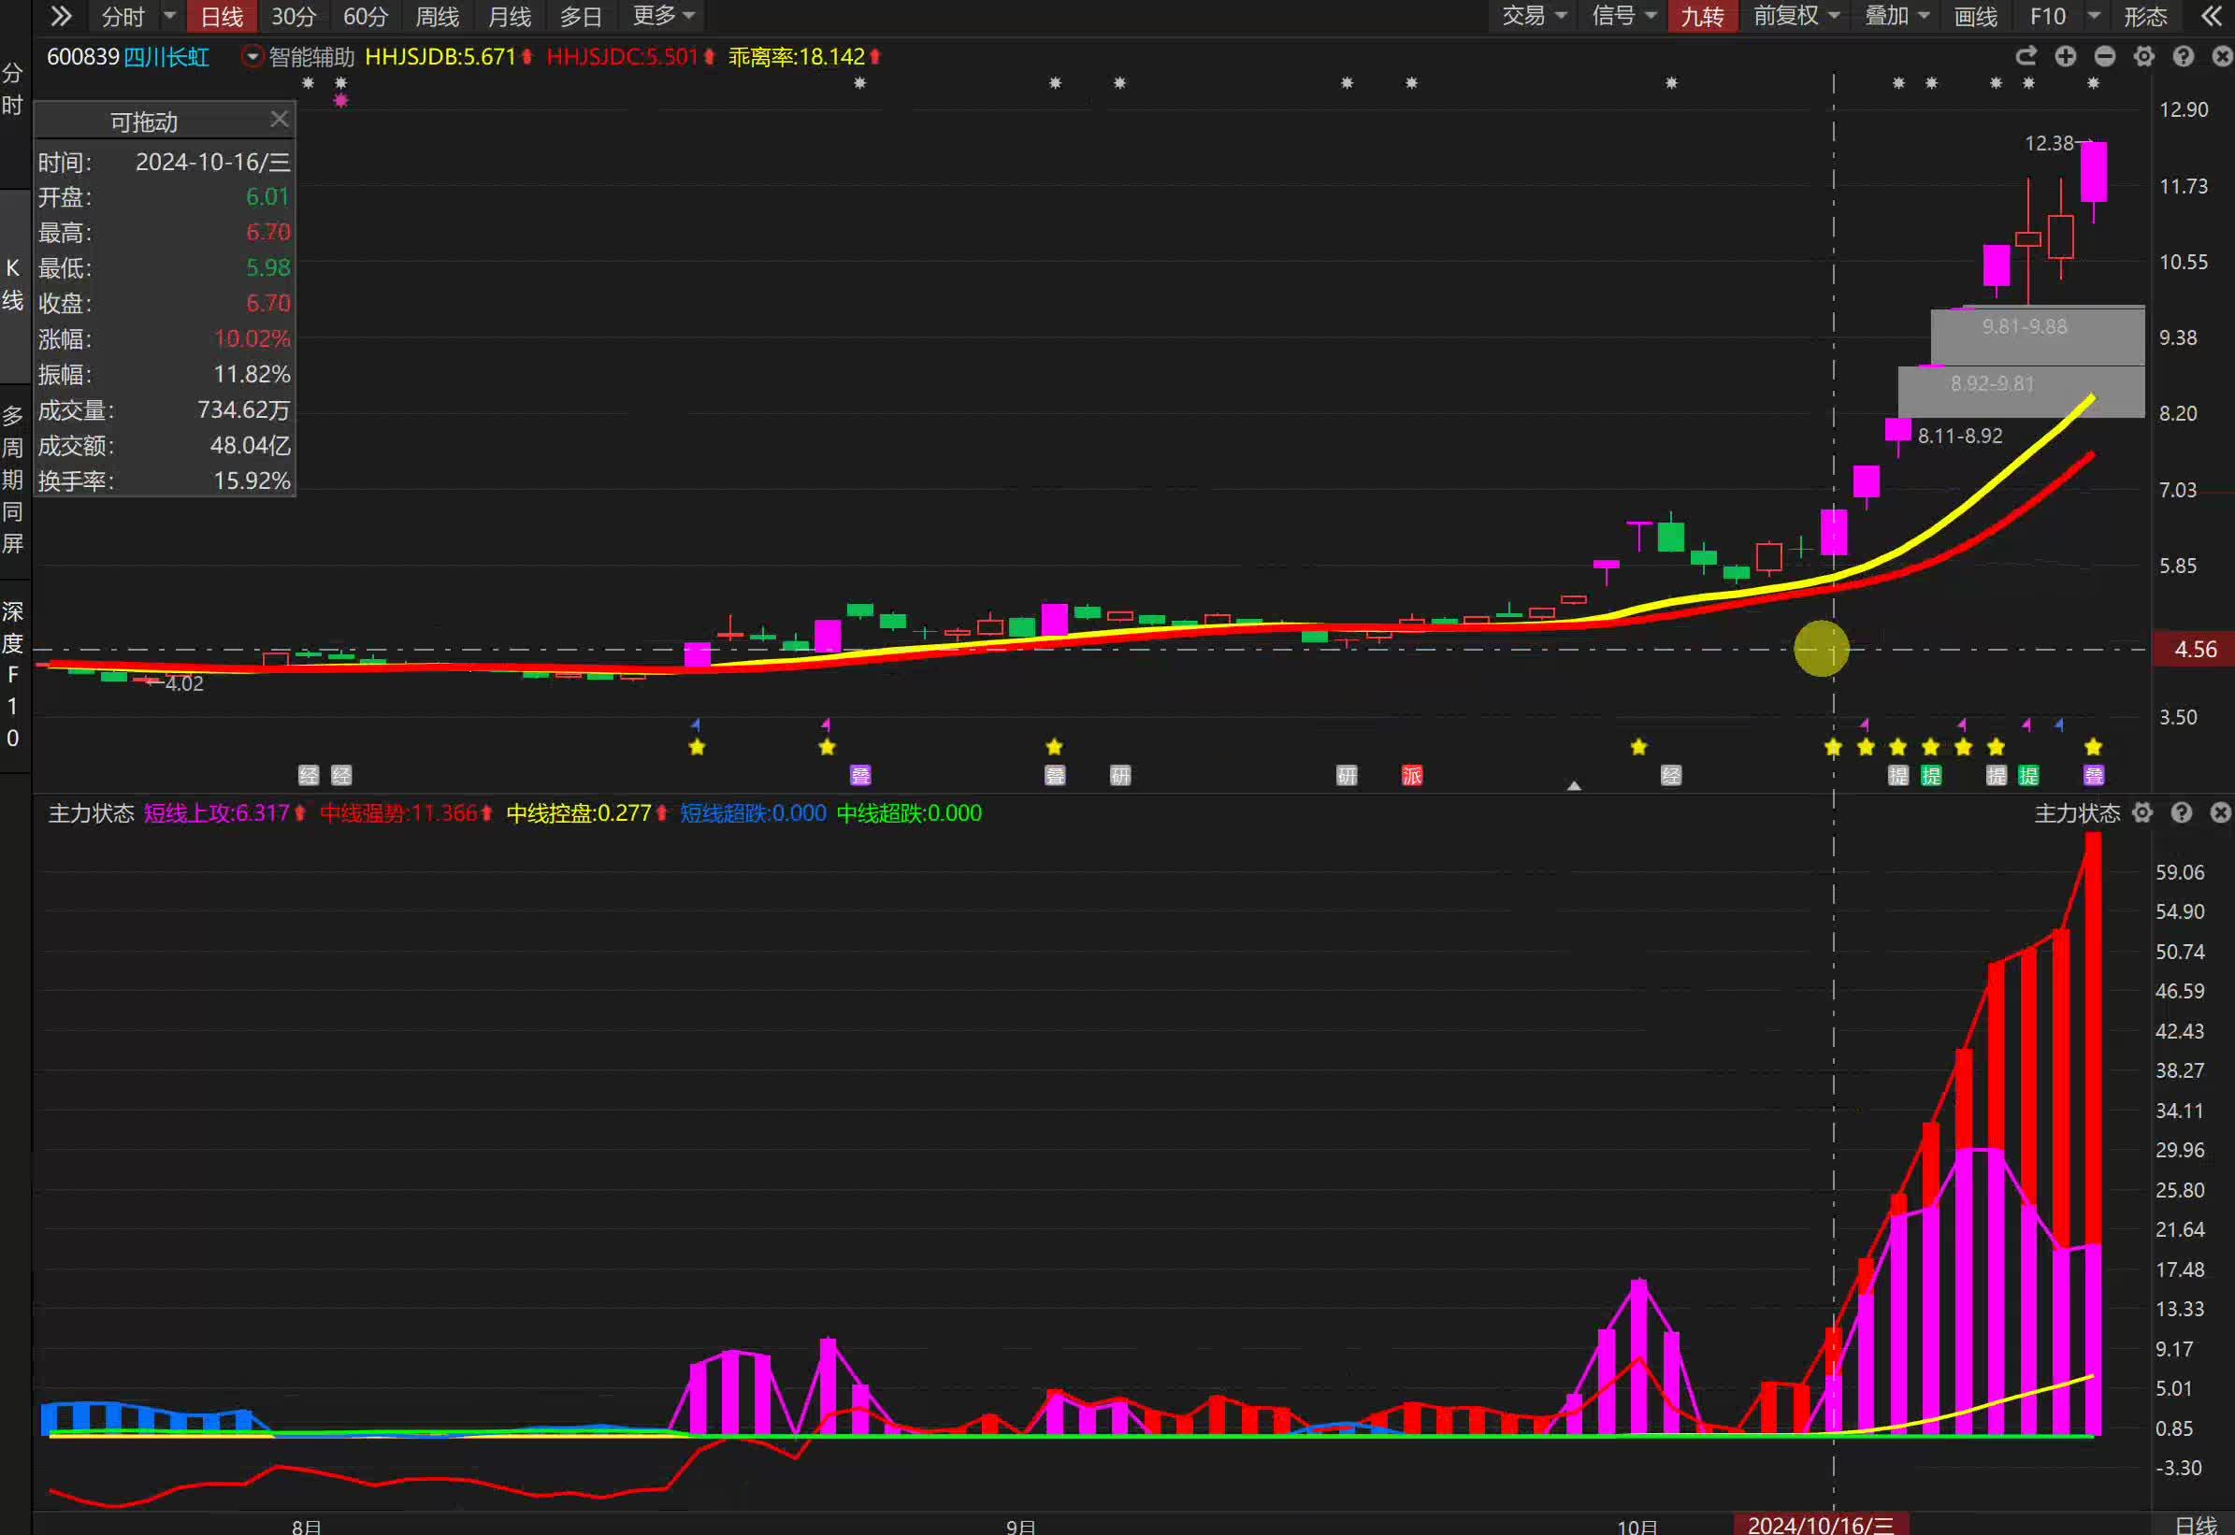The height and width of the screenshot is (1535, 2235).
Task: Click the yellow crosshair cursor circle
Action: [x=1822, y=649]
